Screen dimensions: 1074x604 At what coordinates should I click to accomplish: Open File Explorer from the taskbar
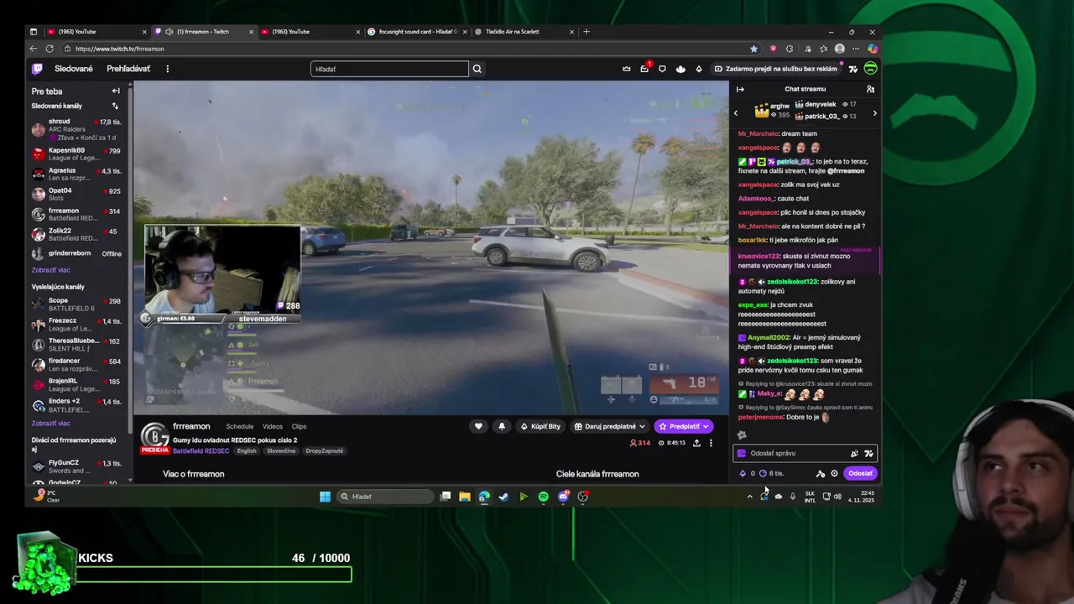pos(464,497)
